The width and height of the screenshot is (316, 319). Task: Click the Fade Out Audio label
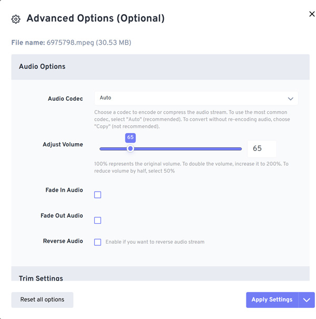click(x=62, y=216)
